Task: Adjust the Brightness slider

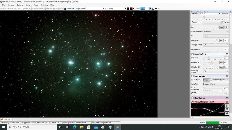Action: pyautogui.click(x=209, y=58)
